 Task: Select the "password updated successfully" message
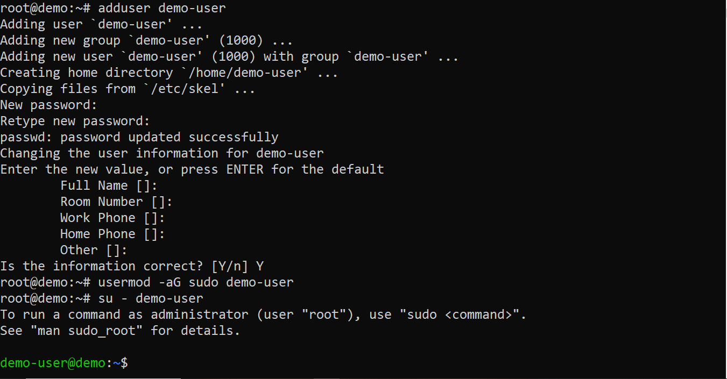[x=170, y=137]
